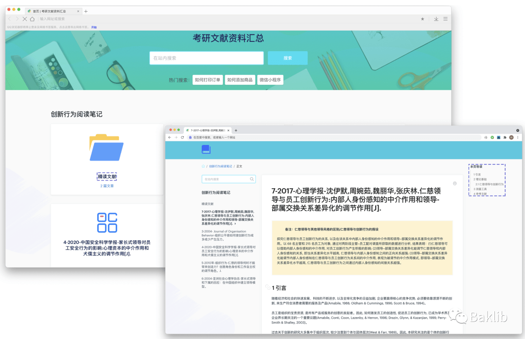Click the home icon in breadcrumb
Screen dimensions: 525x339
(203, 166)
